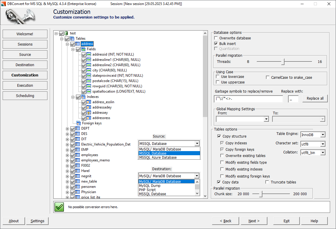Uncheck the Bulk insert option
The image size is (336, 229).
[x=216, y=44]
